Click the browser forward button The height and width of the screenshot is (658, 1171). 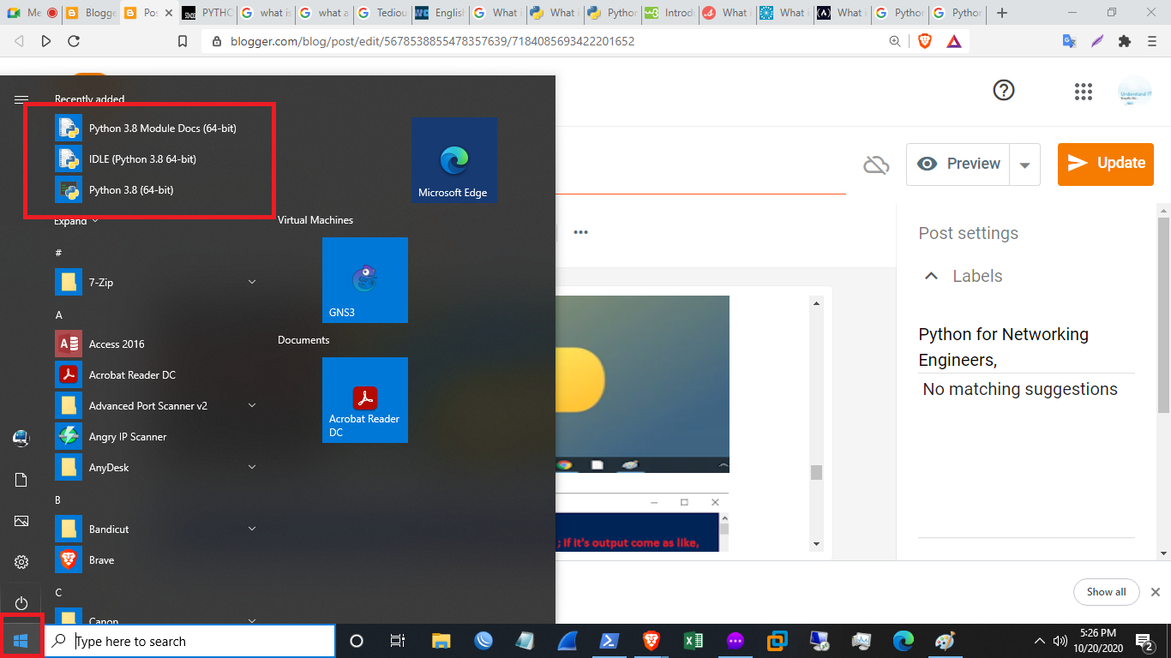click(x=46, y=40)
